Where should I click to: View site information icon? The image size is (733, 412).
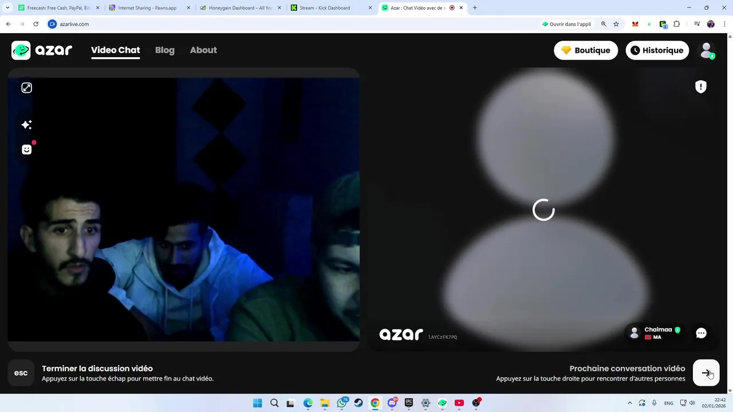[52, 24]
